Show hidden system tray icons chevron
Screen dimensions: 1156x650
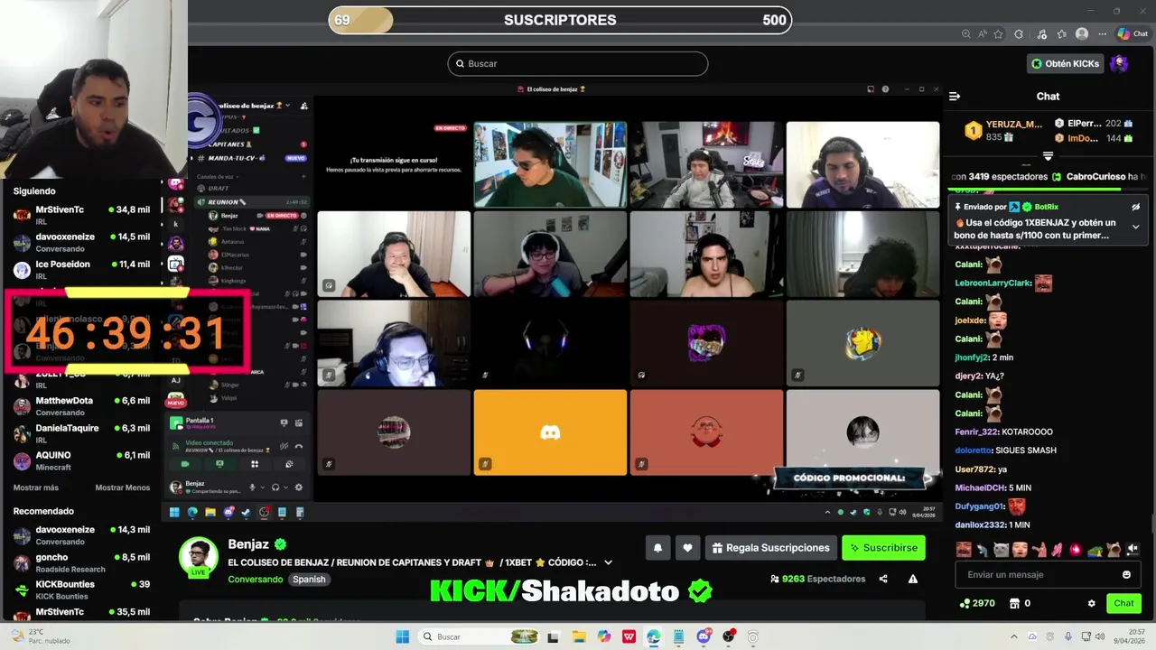[1013, 636]
